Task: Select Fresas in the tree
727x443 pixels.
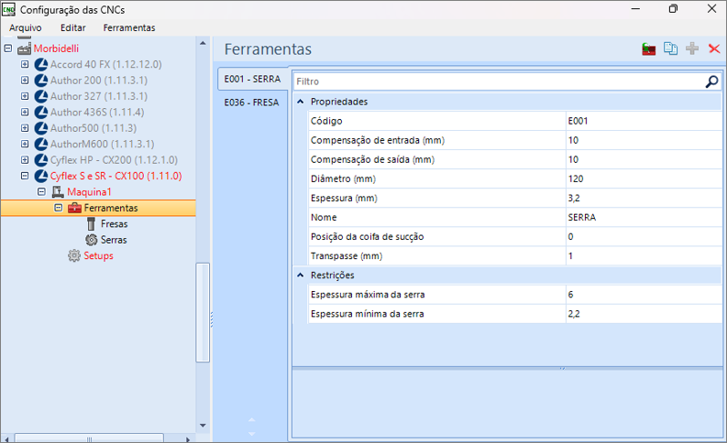Action: coord(114,224)
